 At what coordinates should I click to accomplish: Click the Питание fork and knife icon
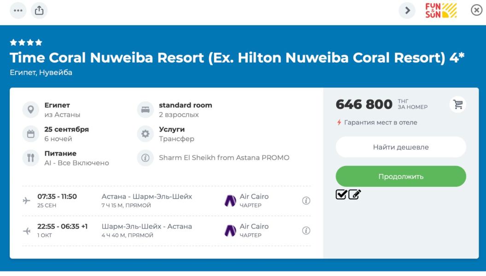pos(31,158)
